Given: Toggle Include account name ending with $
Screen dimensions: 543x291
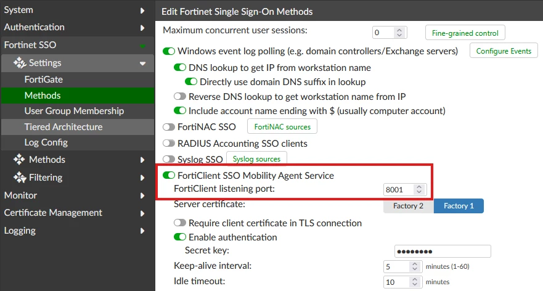Looking at the screenshot, I should pos(180,111).
